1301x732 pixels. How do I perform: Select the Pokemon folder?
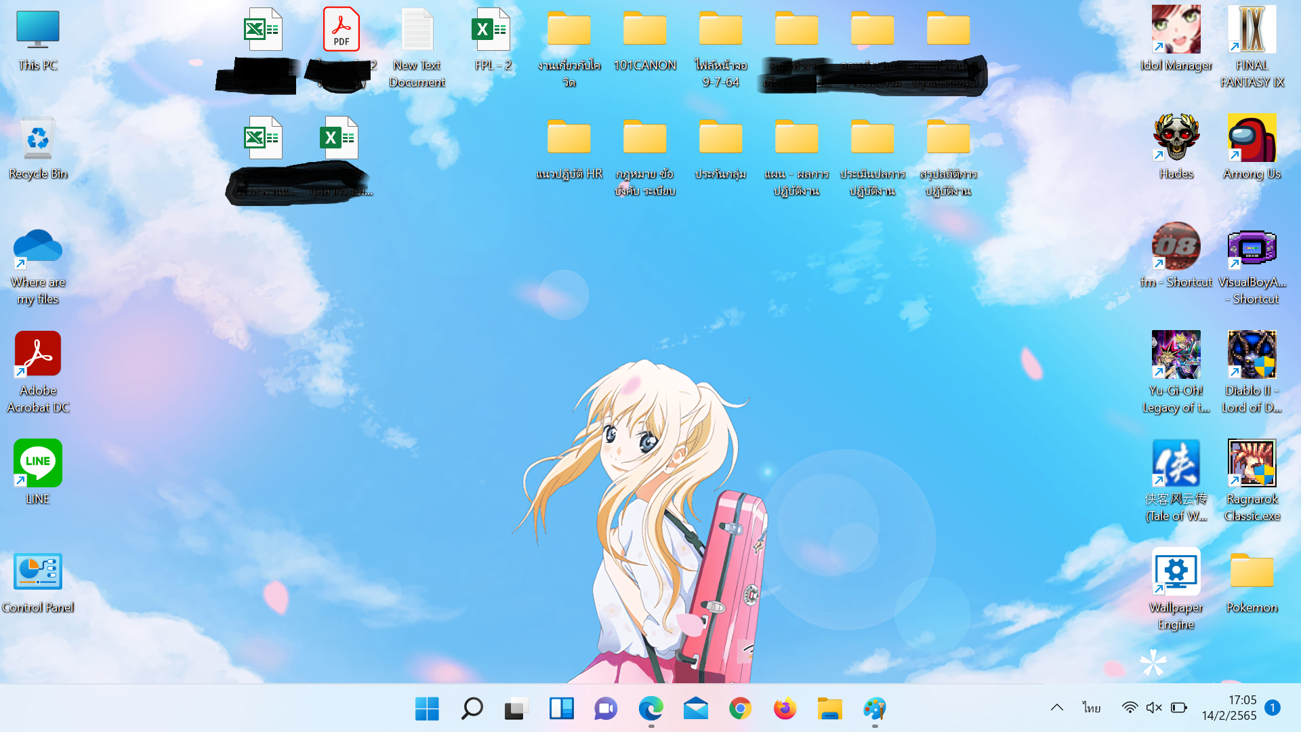tap(1252, 583)
